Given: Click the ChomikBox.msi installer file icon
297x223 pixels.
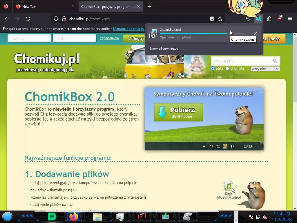Looking at the screenshot, I should (153, 34).
